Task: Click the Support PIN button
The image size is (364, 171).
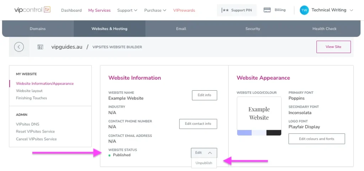Action: pyautogui.click(x=237, y=10)
